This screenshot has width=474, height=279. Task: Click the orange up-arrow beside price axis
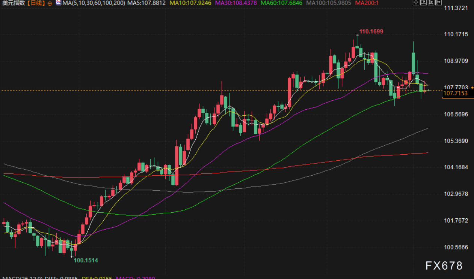(x=472, y=88)
